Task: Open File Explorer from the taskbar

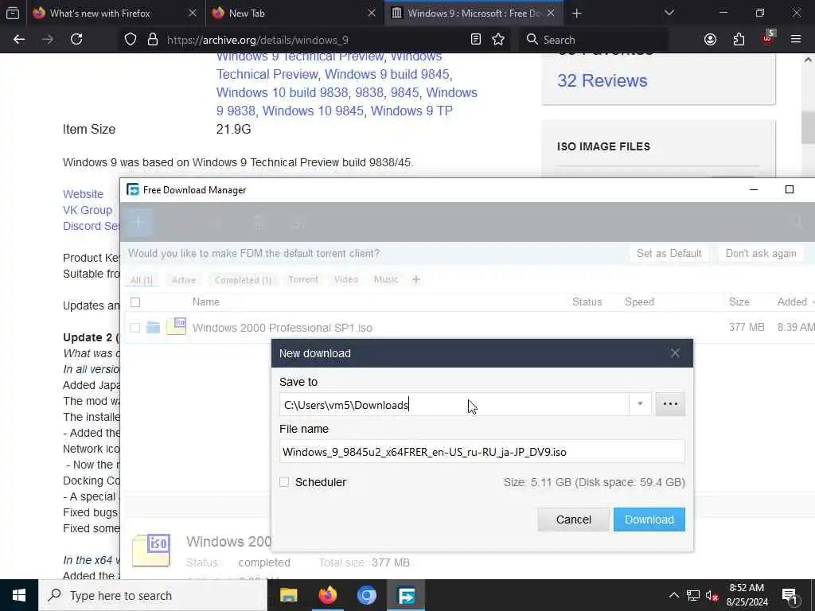Action: coord(288,595)
